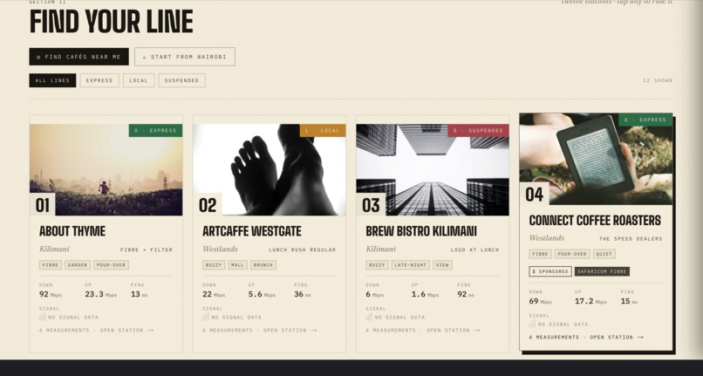The image size is (703, 376).
Task: Click station number 03 badge
Action: click(x=371, y=205)
